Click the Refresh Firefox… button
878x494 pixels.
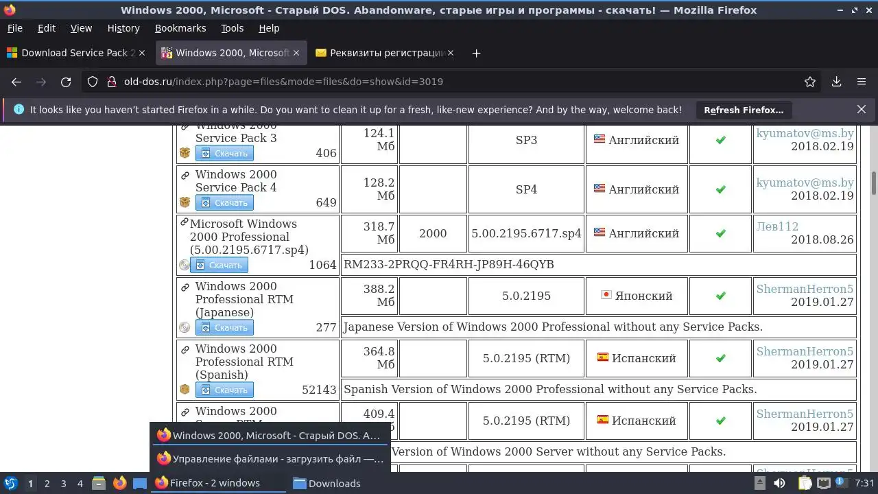744,110
